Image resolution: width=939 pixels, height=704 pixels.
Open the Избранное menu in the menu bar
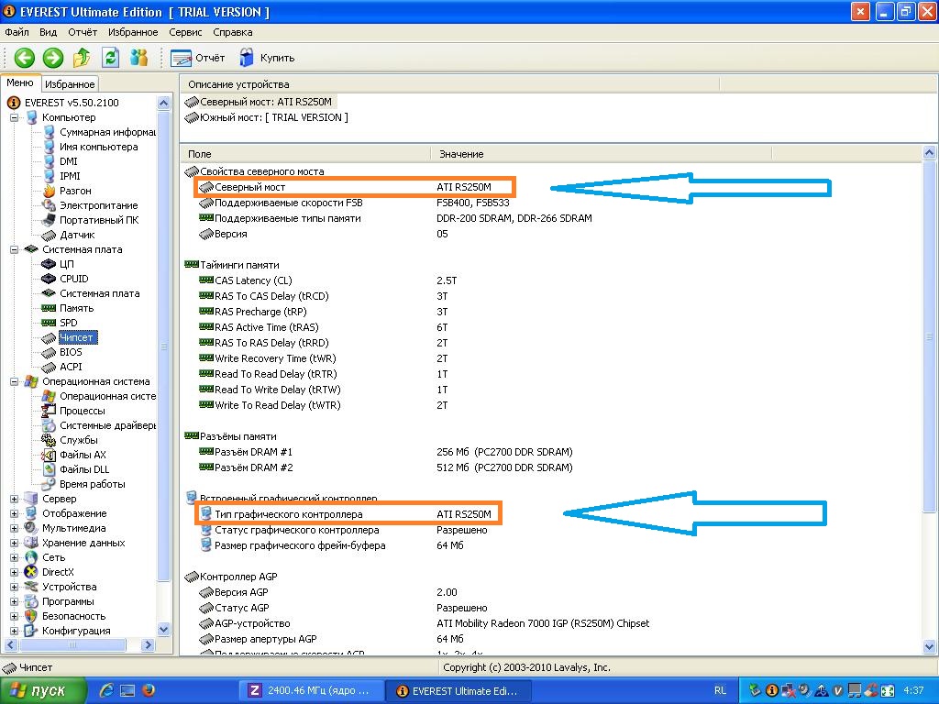click(x=133, y=32)
